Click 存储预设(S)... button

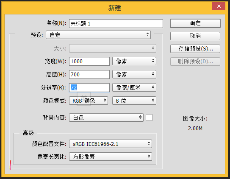195,49
